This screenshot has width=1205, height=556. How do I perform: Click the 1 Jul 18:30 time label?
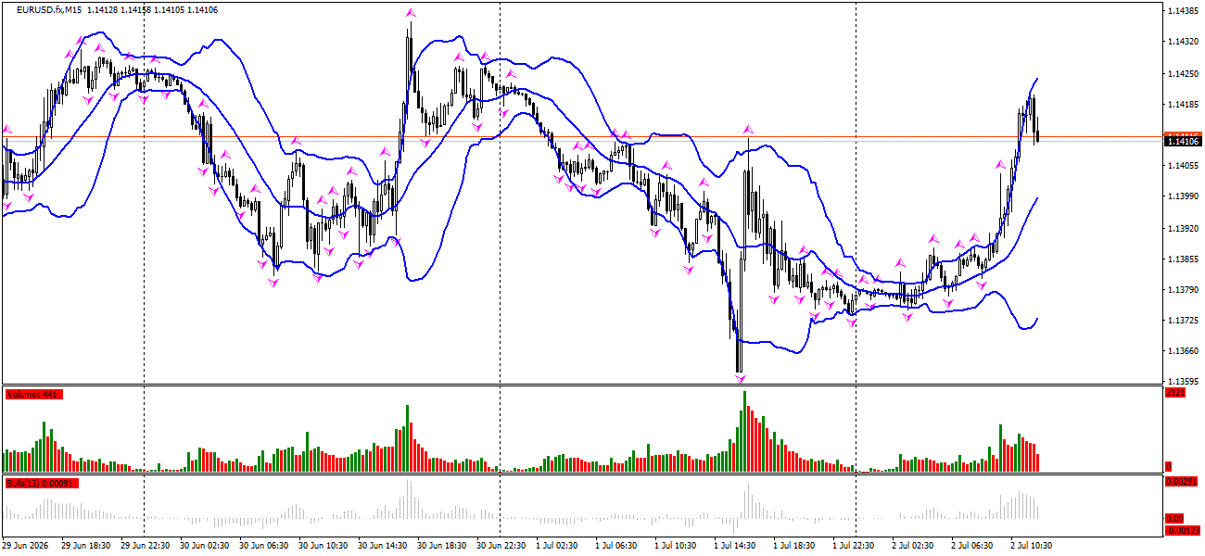(795, 546)
